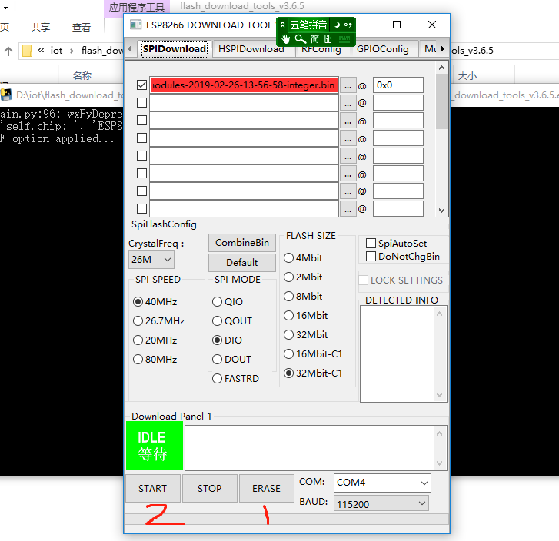Click quick access toolbar dropdown icon
This screenshot has width=559, height=541.
coord(5,7)
